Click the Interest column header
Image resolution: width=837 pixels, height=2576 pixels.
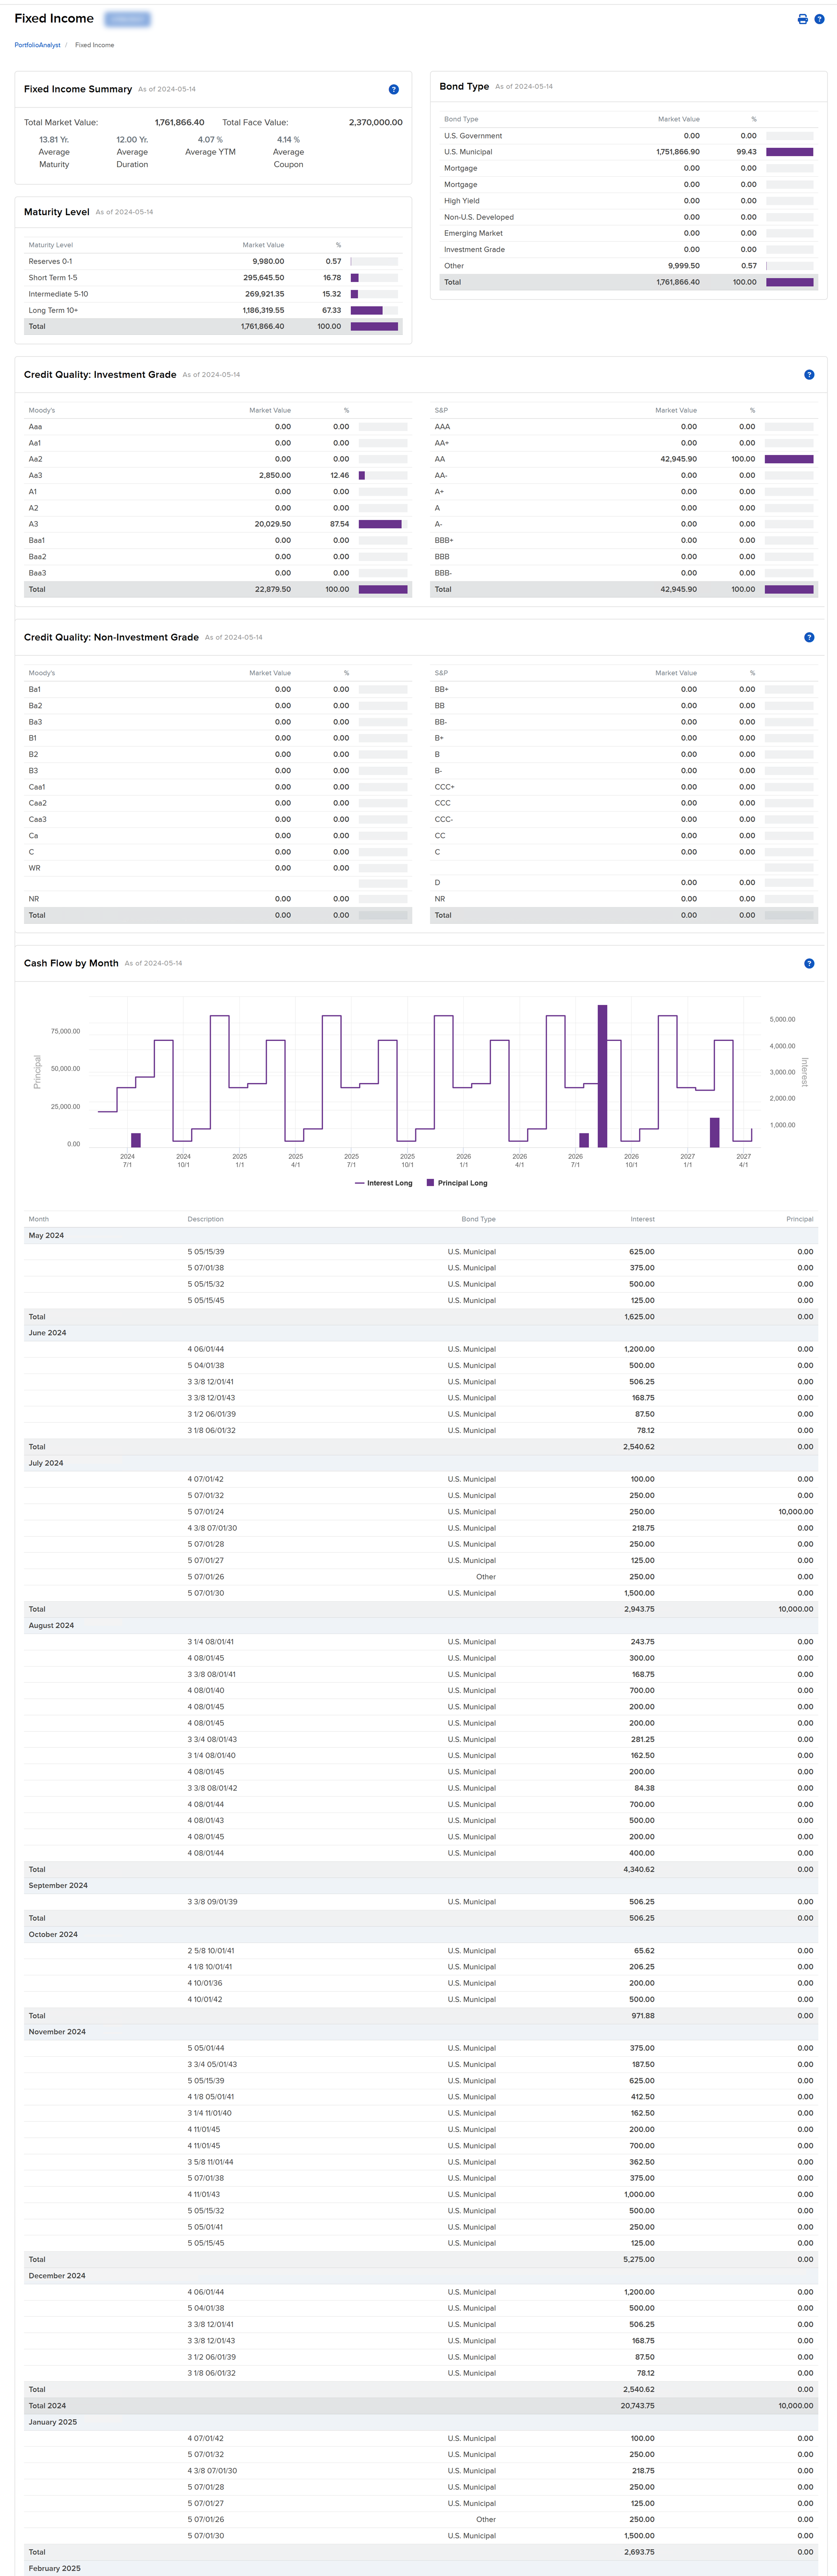point(642,1219)
